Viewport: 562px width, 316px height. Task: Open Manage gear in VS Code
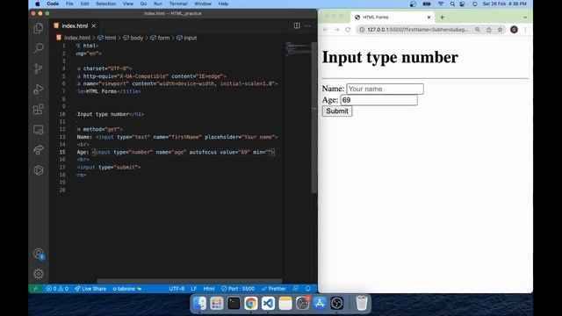(x=39, y=274)
